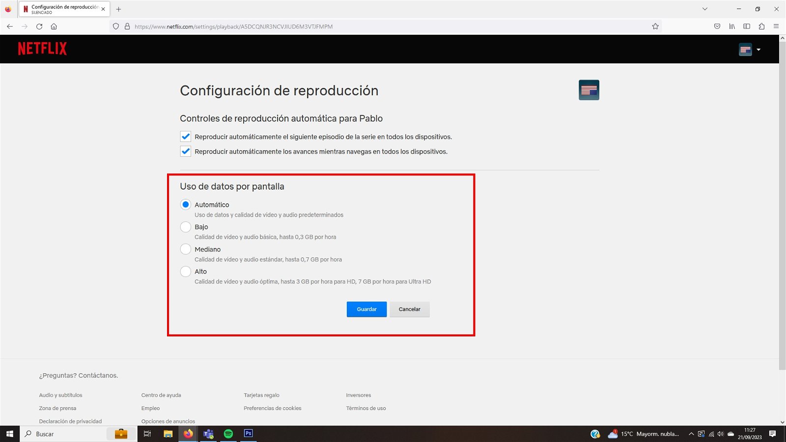786x442 pixels.
Task: Open the Empleo footer link
Action: (151, 408)
